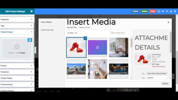Click the attachment details scrollbar
The height and width of the screenshot is (100, 178).
point(170,42)
